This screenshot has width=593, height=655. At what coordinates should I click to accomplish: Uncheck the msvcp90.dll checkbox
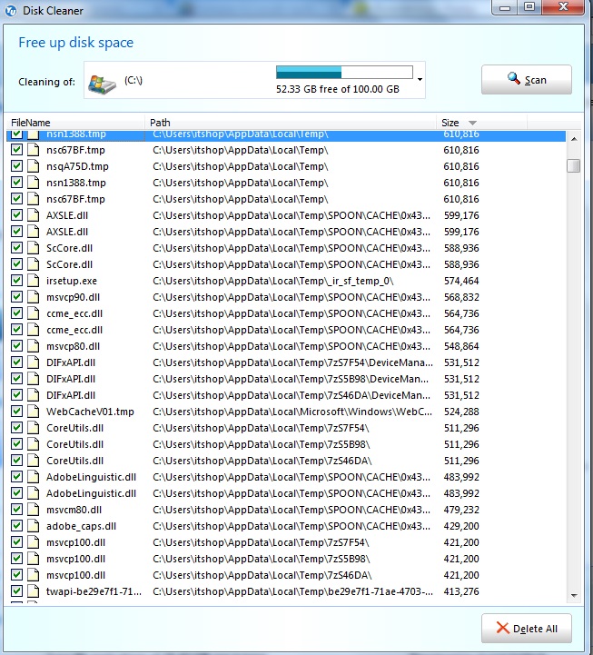click(16, 296)
